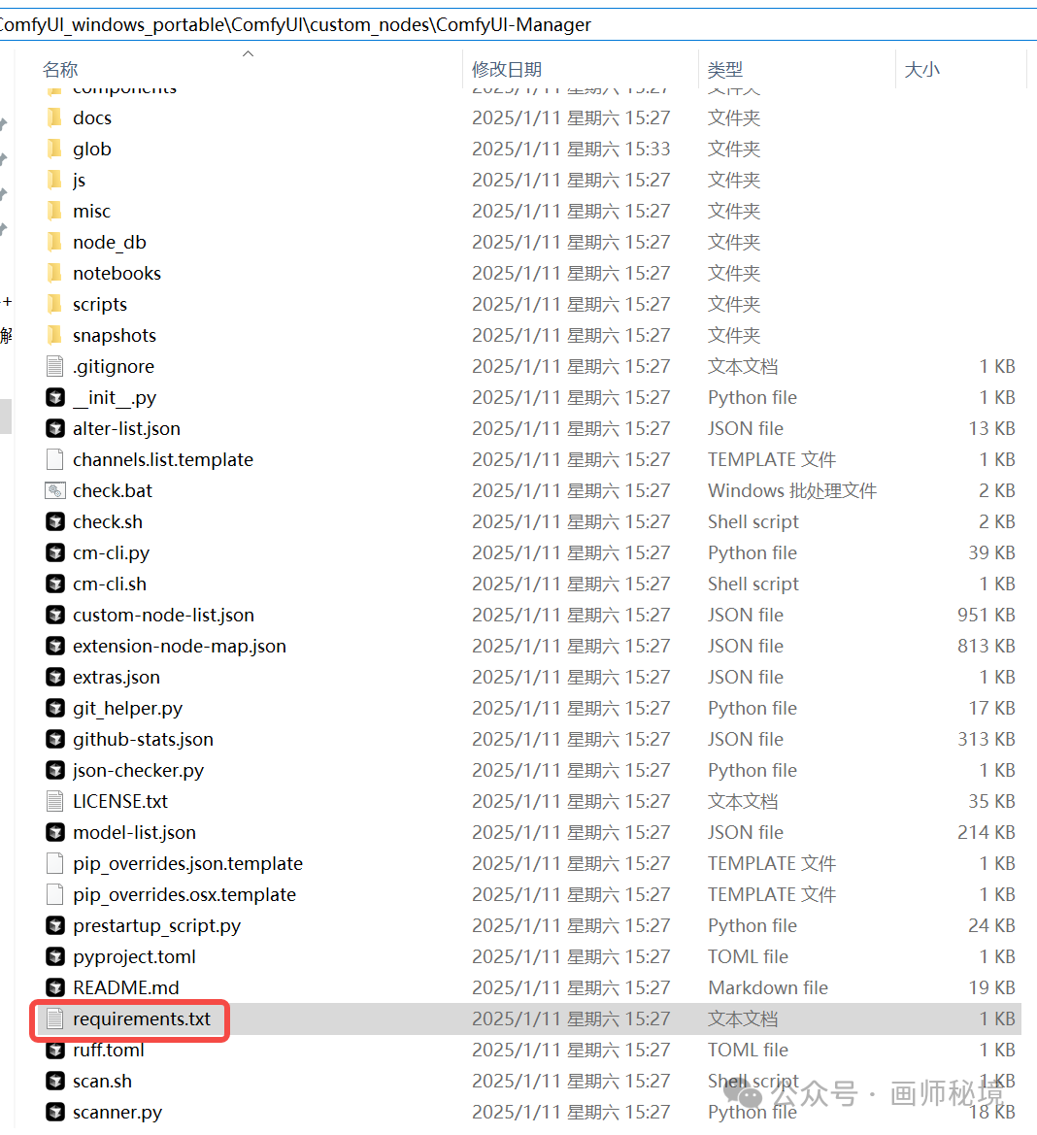This screenshot has height=1135, width=1037.
Task: Select scan.sh file name
Action: click(x=102, y=1082)
